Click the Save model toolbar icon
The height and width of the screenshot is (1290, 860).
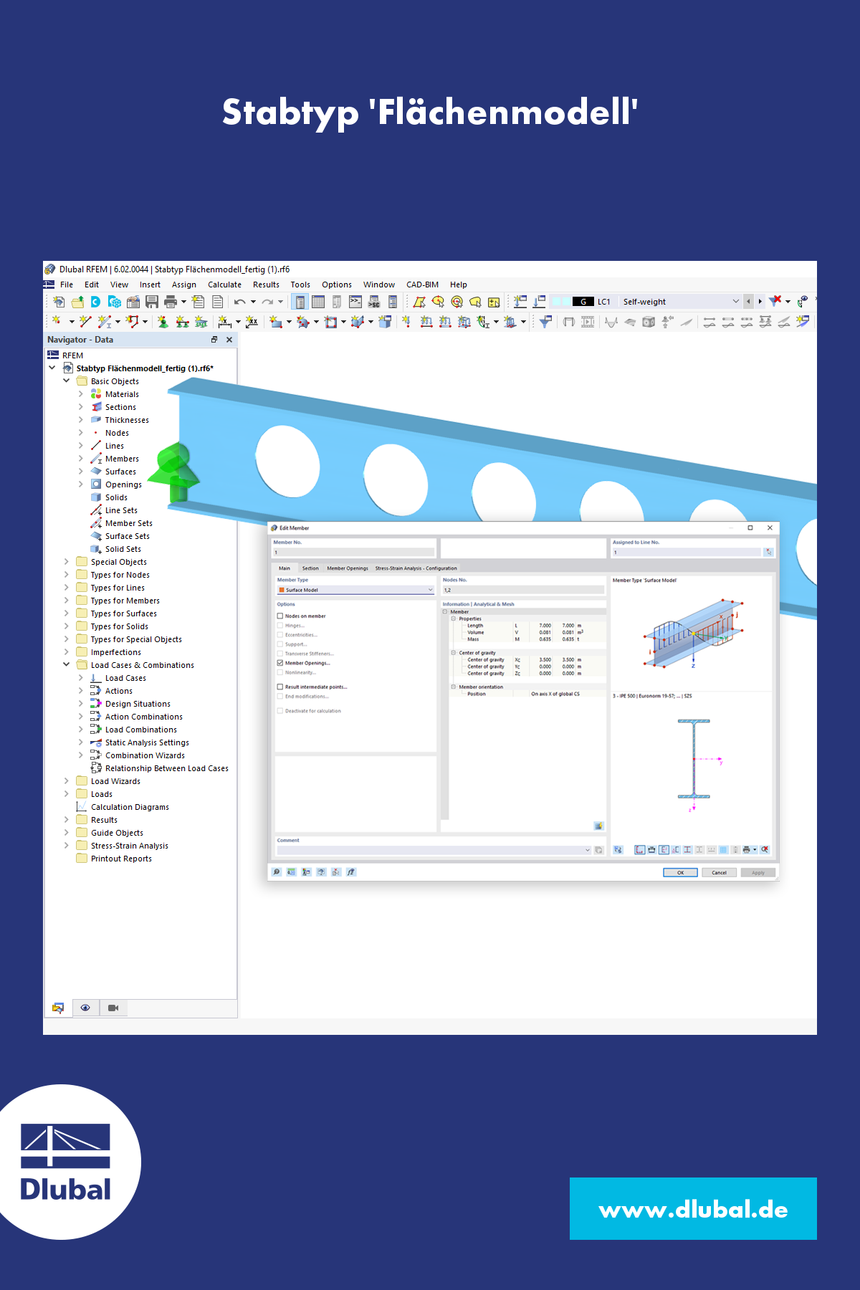[x=152, y=302]
